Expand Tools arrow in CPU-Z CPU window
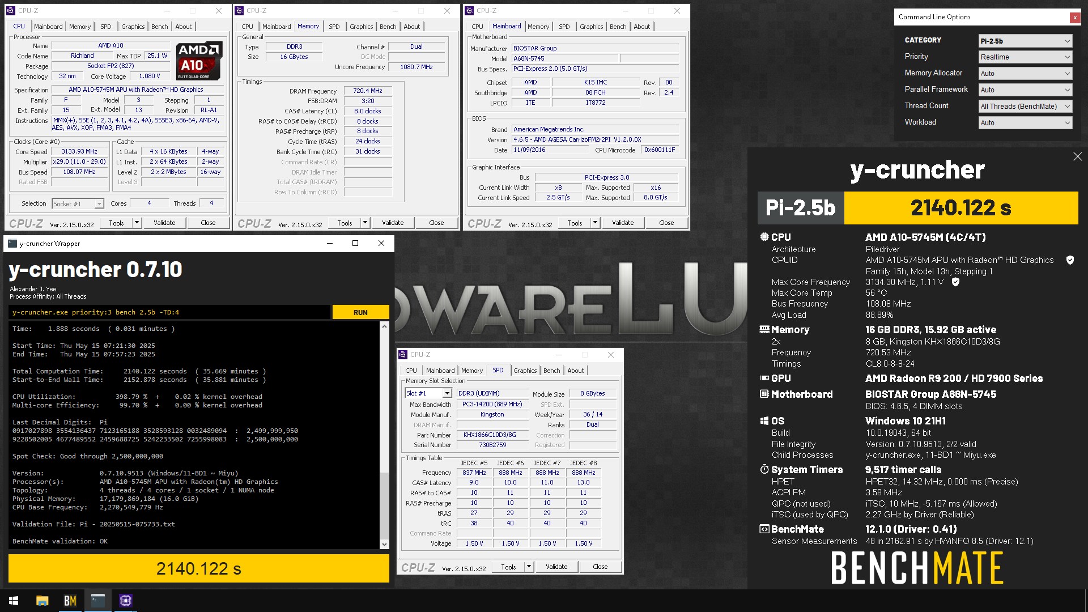 tap(137, 223)
